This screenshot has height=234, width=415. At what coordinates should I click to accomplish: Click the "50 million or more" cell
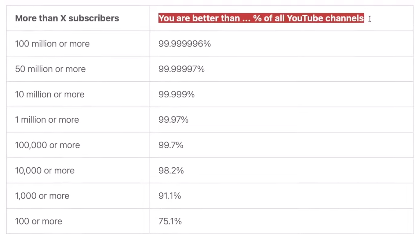click(x=50, y=69)
